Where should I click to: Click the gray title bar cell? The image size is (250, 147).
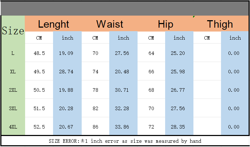(125, 8)
